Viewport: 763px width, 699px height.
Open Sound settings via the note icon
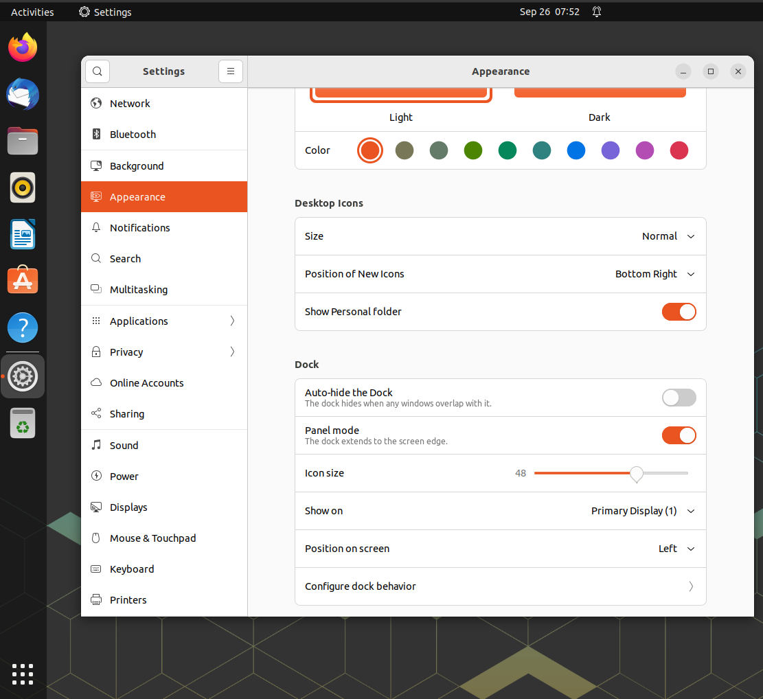[96, 445]
